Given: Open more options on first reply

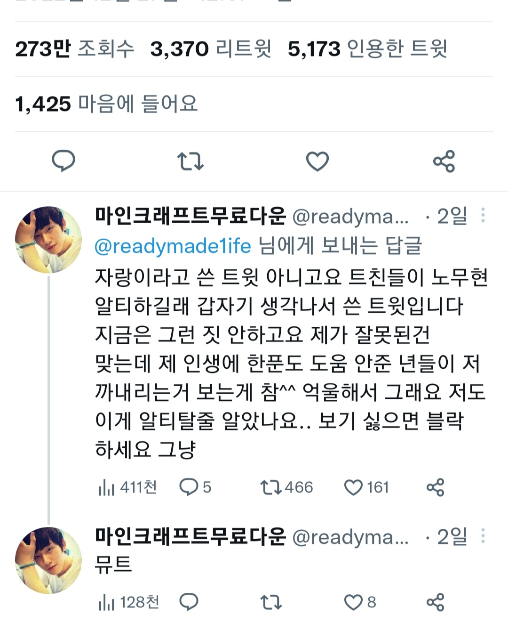Looking at the screenshot, I should [x=483, y=215].
